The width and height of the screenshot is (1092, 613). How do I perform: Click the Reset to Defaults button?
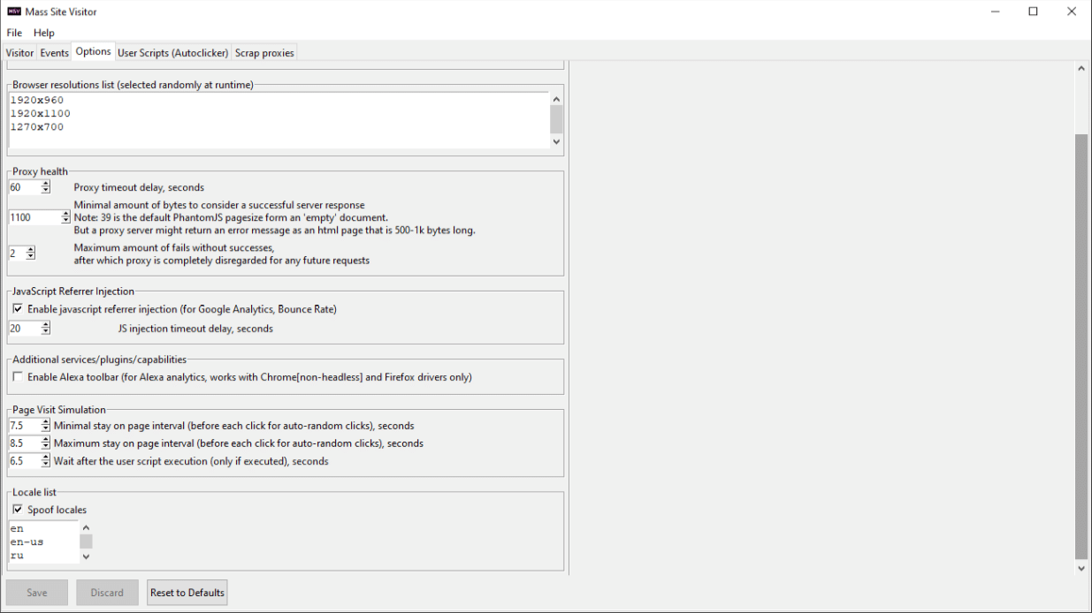pos(187,593)
